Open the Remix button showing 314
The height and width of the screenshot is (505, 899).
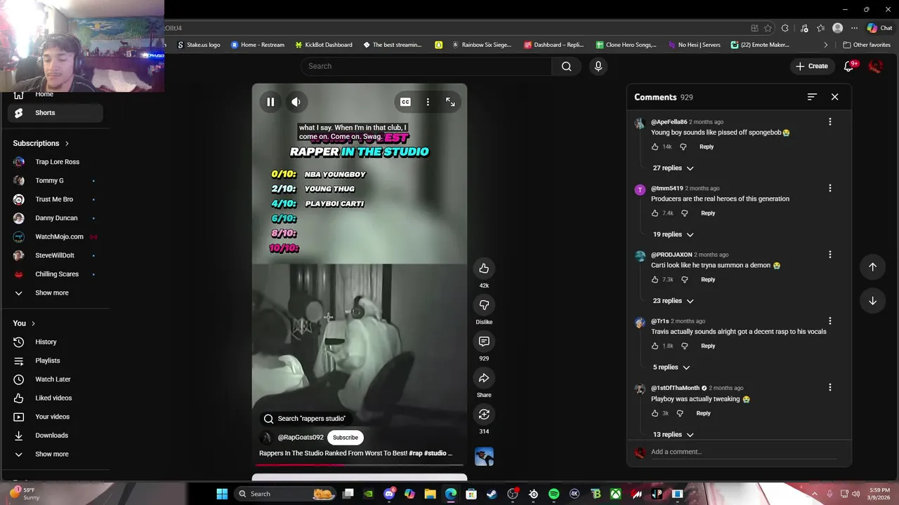[484, 415]
